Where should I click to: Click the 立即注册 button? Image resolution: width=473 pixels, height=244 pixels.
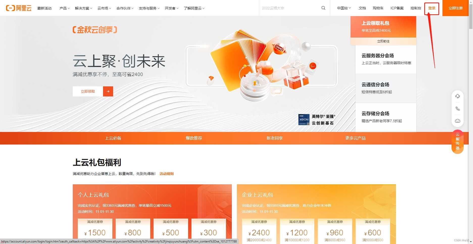click(456, 8)
